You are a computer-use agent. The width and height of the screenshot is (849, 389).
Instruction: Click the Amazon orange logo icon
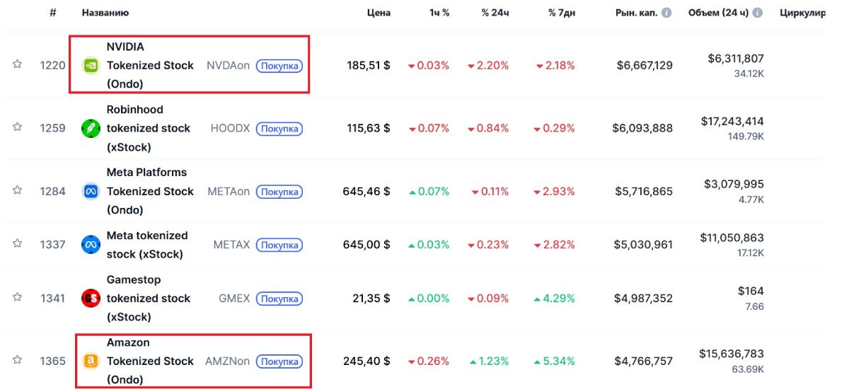[x=91, y=361]
